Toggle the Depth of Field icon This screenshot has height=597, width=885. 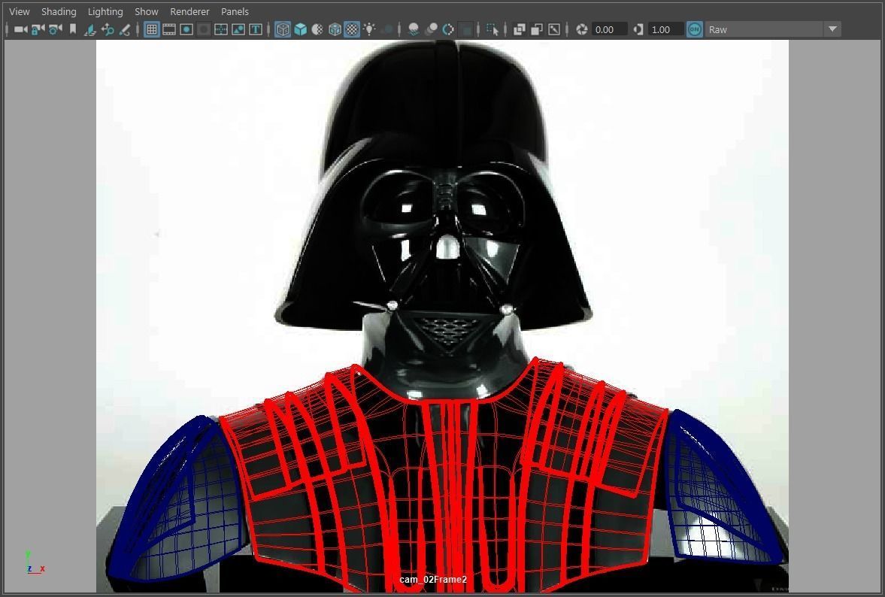(x=465, y=29)
